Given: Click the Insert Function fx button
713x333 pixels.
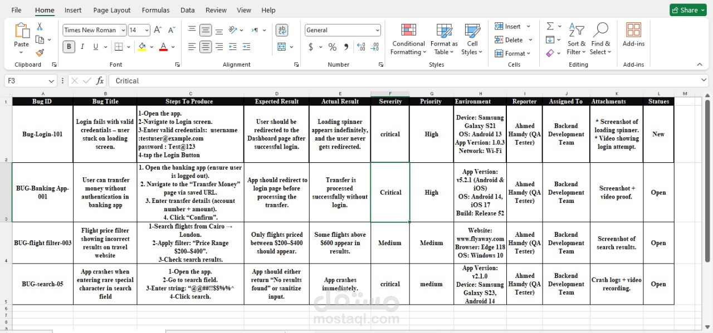Looking at the screenshot, I should (100, 81).
